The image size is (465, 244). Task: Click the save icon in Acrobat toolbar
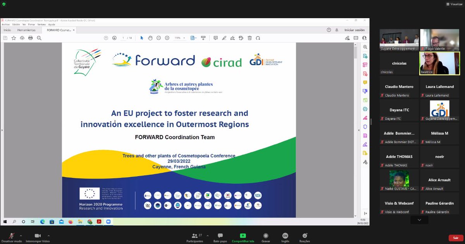tap(5, 38)
